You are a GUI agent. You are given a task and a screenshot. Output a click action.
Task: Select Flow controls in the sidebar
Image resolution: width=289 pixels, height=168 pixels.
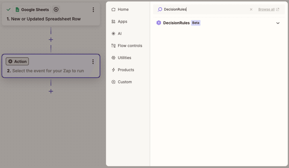tap(129, 46)
